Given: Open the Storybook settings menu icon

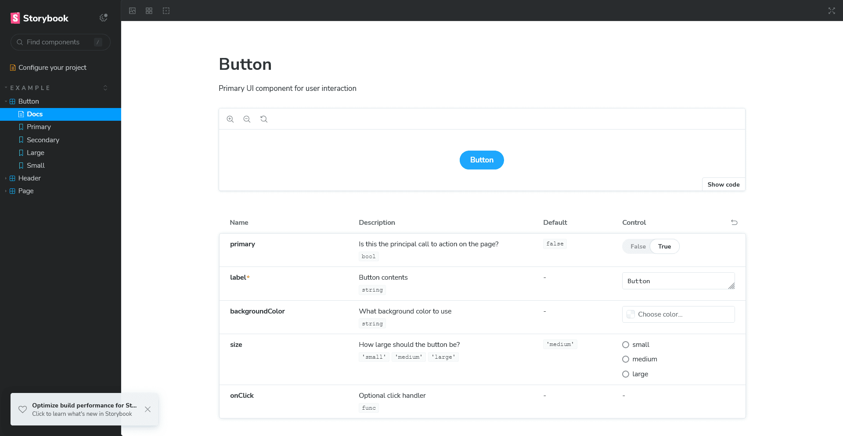Looking at the screenshot, I should [104, 18].
